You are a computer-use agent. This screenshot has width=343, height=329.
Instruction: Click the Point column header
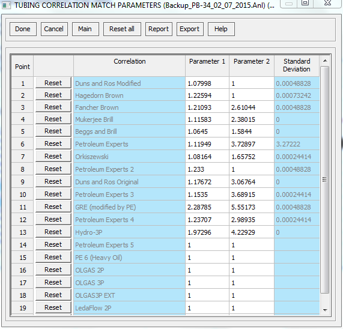click(x=22, y=65)
